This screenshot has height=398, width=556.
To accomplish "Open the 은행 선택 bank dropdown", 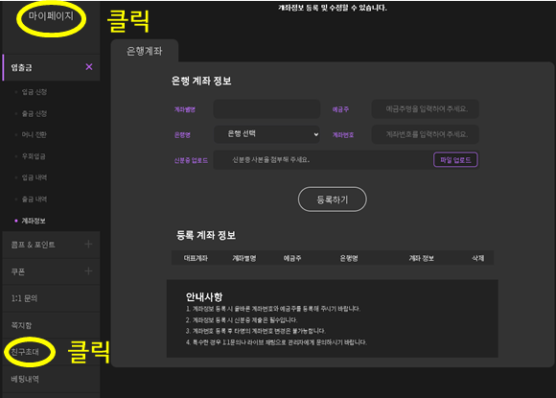I will pyautogui.click(x=266, y=134).
